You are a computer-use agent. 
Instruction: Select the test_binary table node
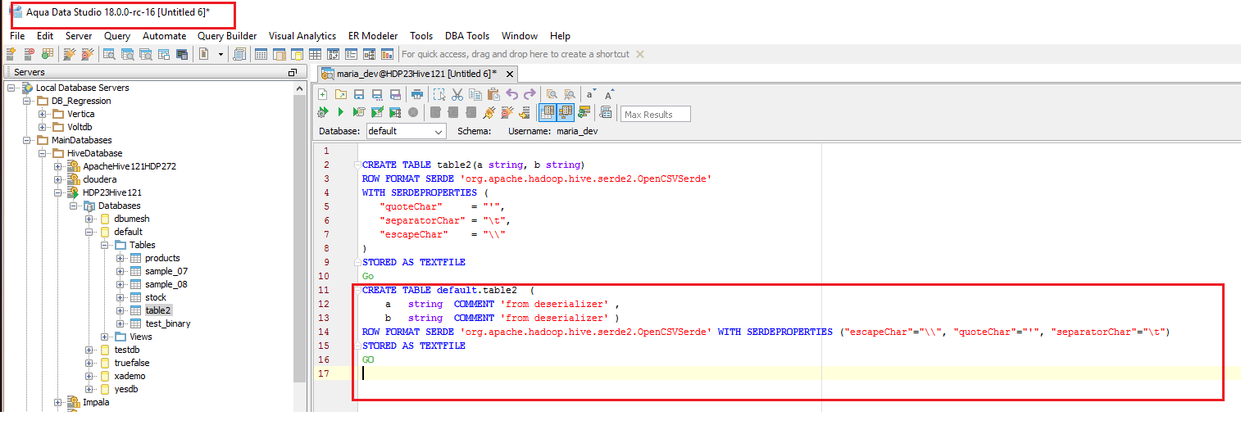click(x=168, y=323)
